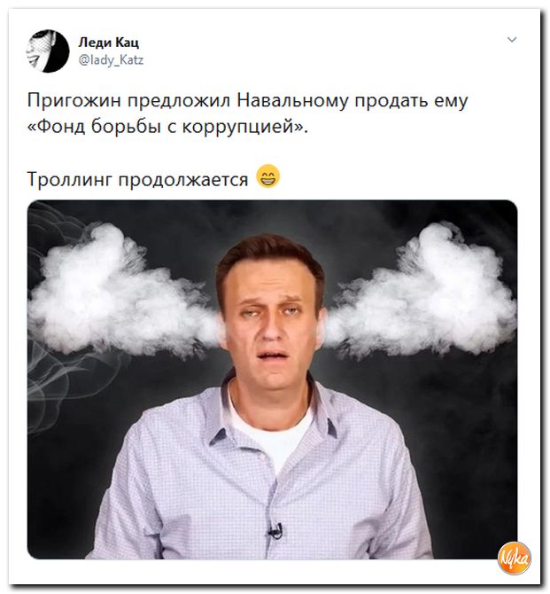550x594 pixels.
Task: Select the «Фонд борьбы с коррупцией» text
Action: [167, 127]
